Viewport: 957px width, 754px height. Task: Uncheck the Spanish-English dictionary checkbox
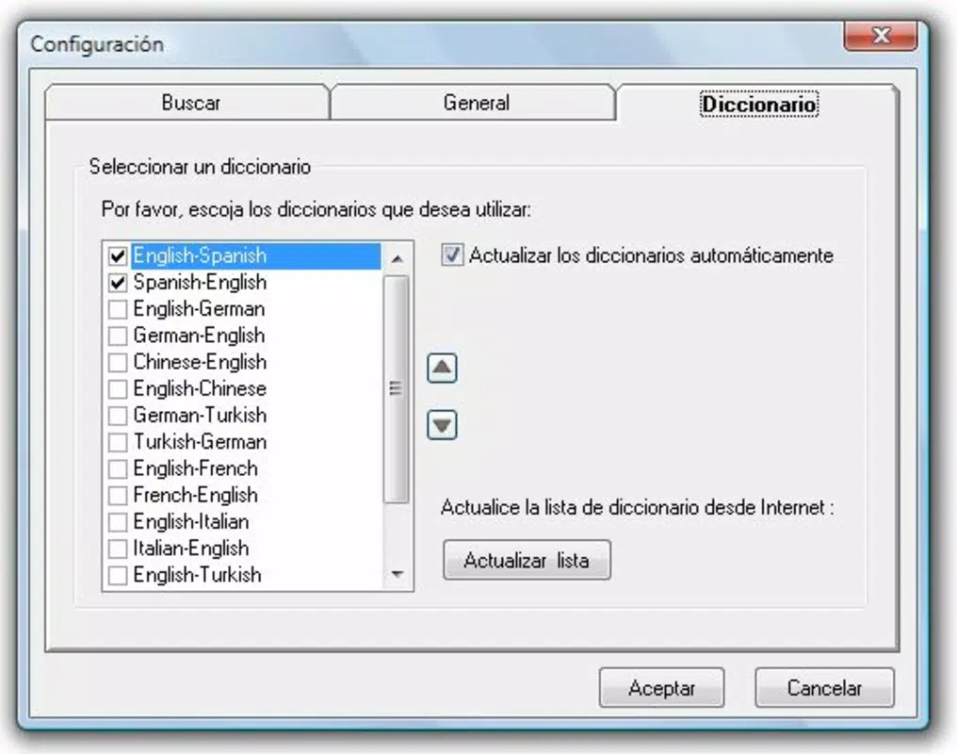click(x=117, y=282)
